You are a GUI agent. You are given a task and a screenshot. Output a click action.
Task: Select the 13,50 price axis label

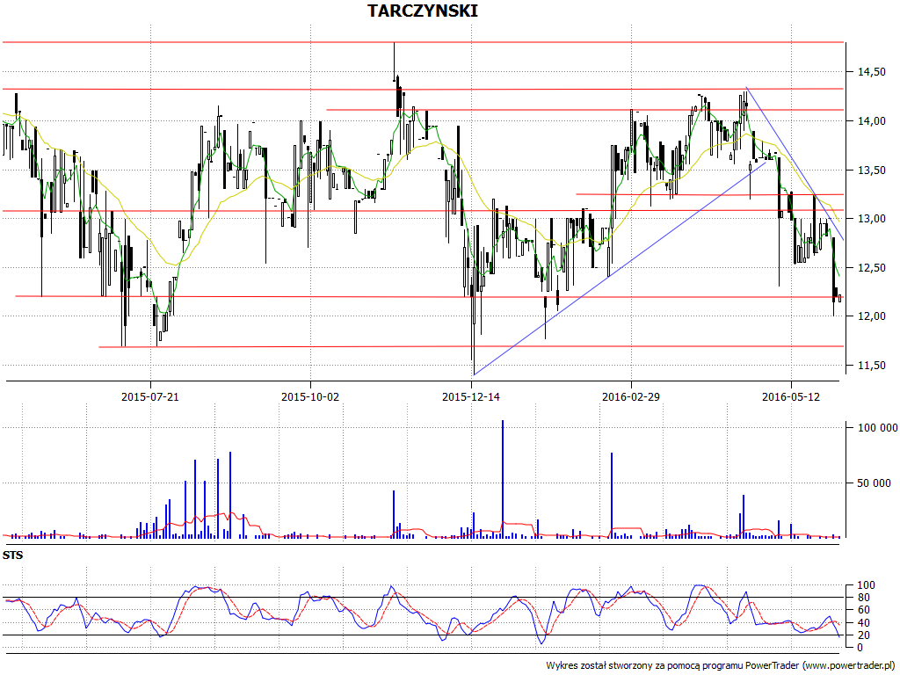(871, 170)
